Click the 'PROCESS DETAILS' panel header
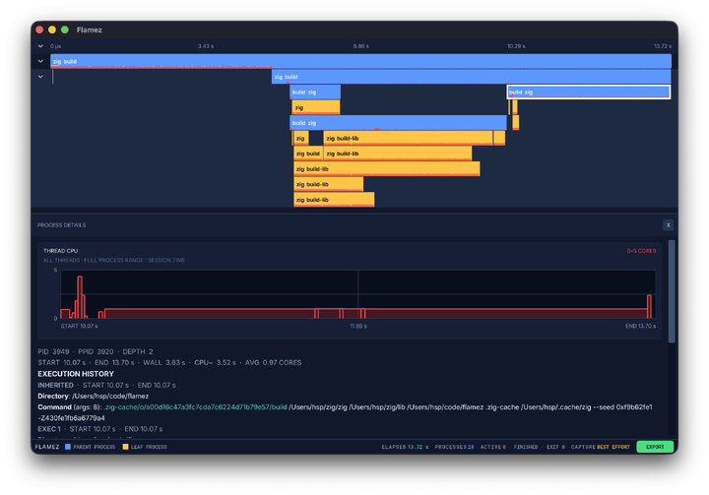The height and width of the screenshot is (495, 709). pyautogui.click(x=61, y=224)
